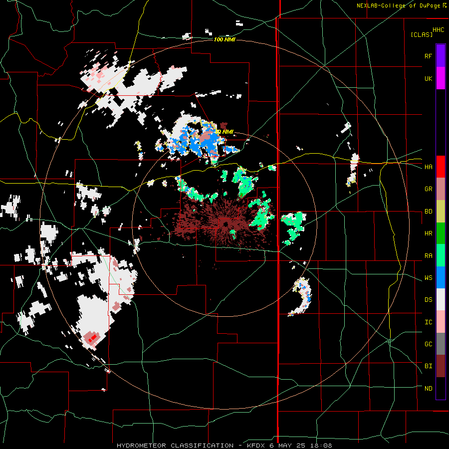
Task: Click the DS legend label
Action: coord(428,300)
